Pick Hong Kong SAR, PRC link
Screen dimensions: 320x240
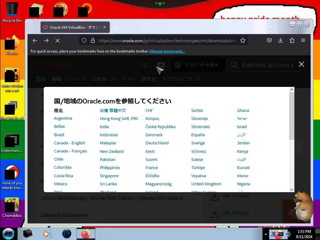pos(119,118)
